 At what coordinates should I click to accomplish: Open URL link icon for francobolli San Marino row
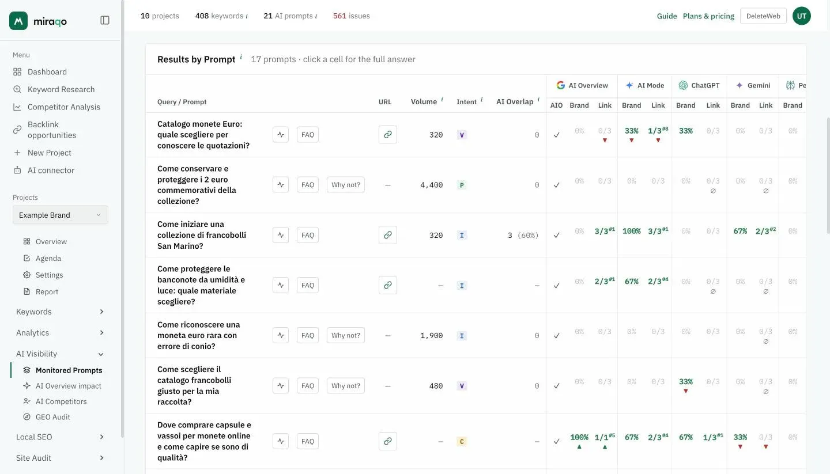click(x=388, y=235)
